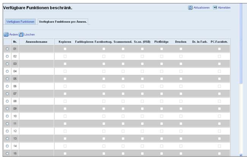Click the Löschen delete icon

21,34
